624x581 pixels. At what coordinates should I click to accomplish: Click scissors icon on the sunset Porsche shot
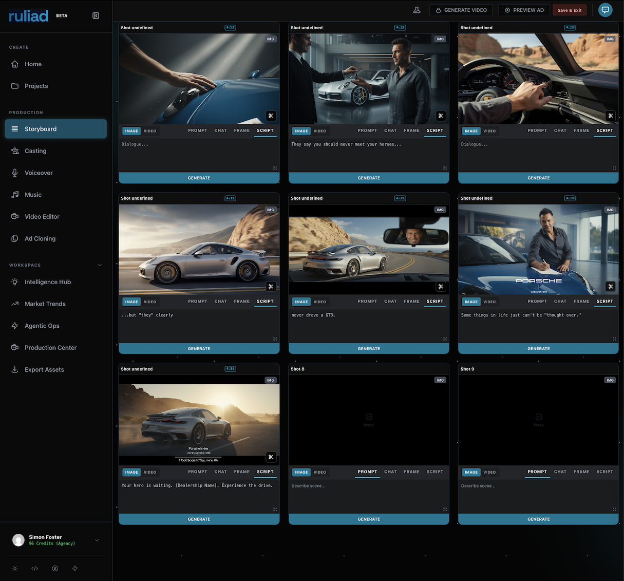271,457
